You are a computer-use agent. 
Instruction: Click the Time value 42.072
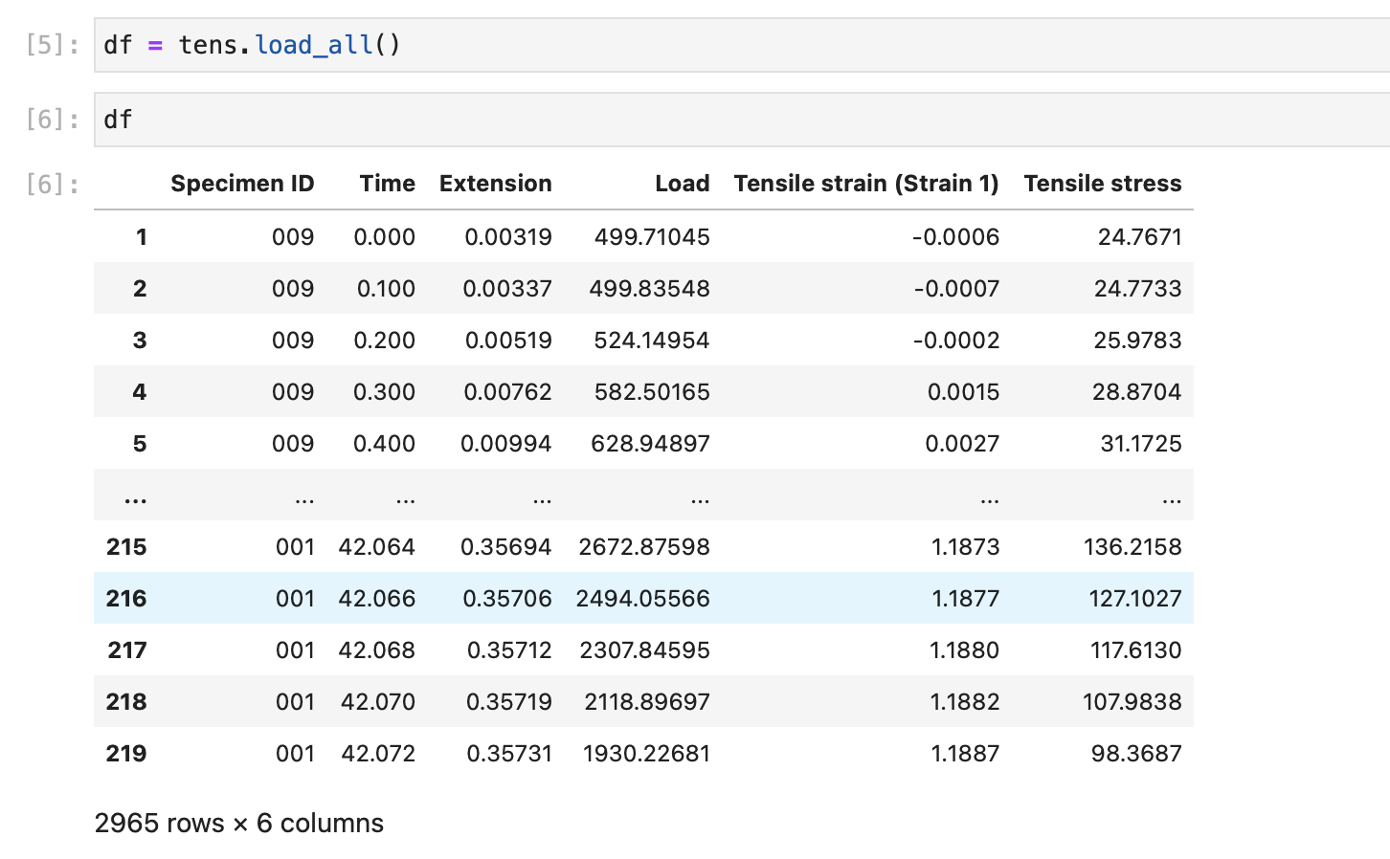tap(378, 754)
